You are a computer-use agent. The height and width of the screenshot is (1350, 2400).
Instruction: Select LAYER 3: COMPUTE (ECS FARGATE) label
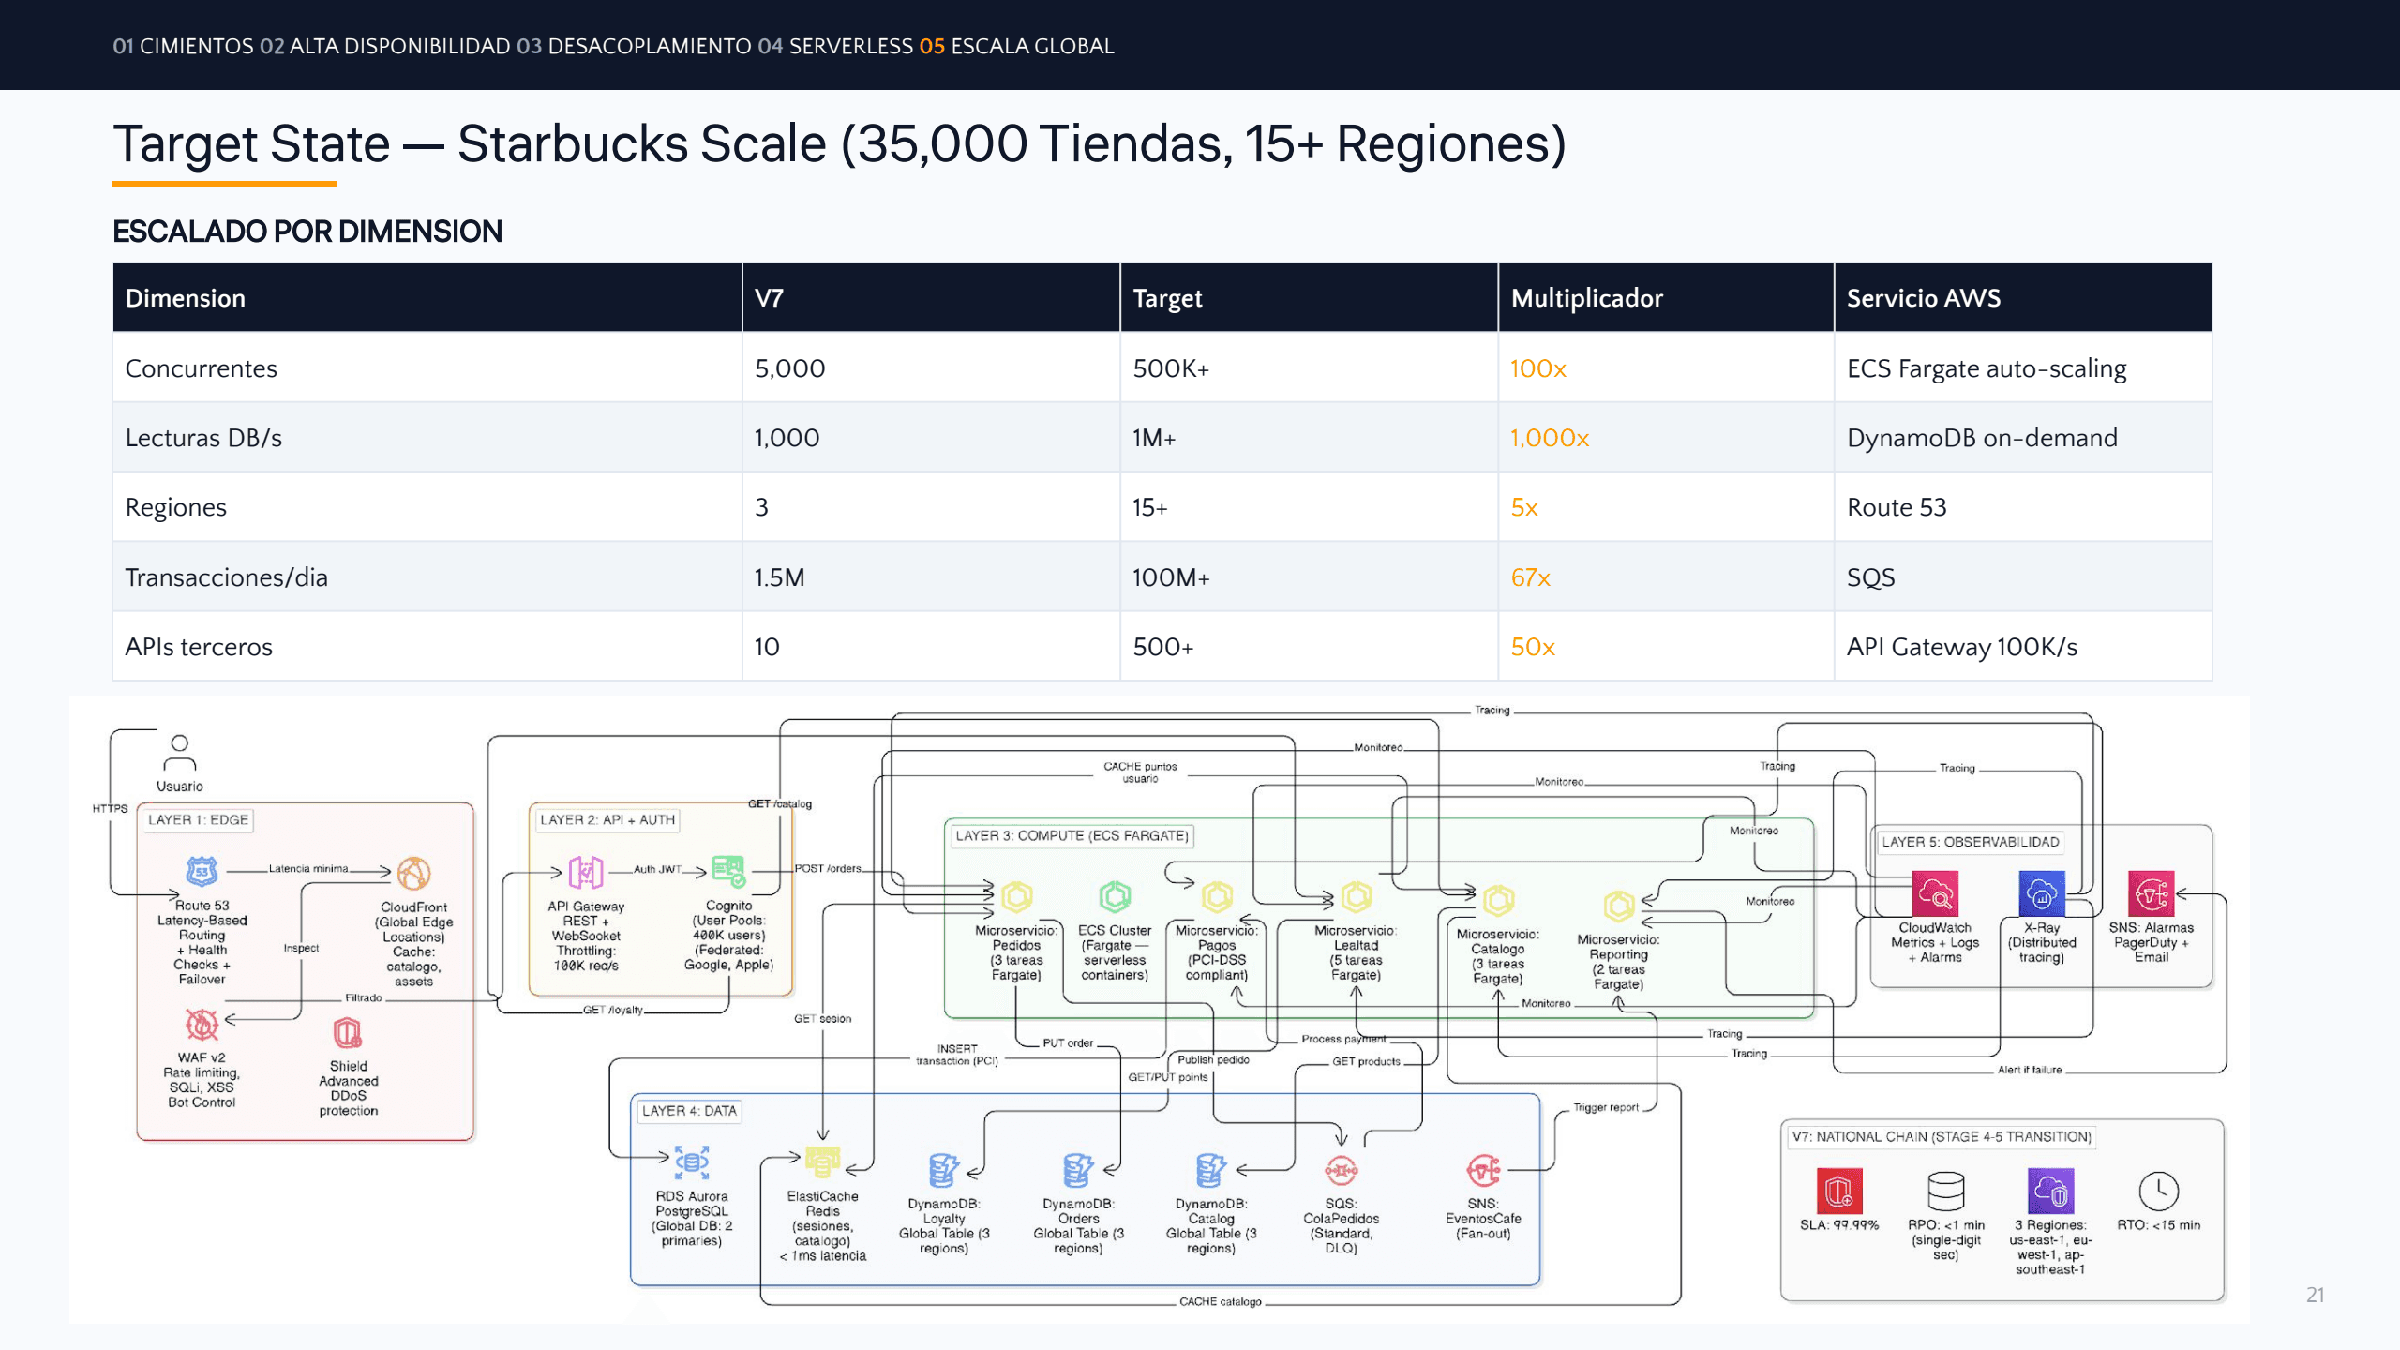[x=1072, y=835]
